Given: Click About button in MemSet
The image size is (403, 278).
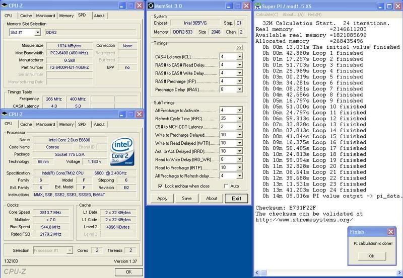Looking at the screenshot, I should [x=211, y=198].
